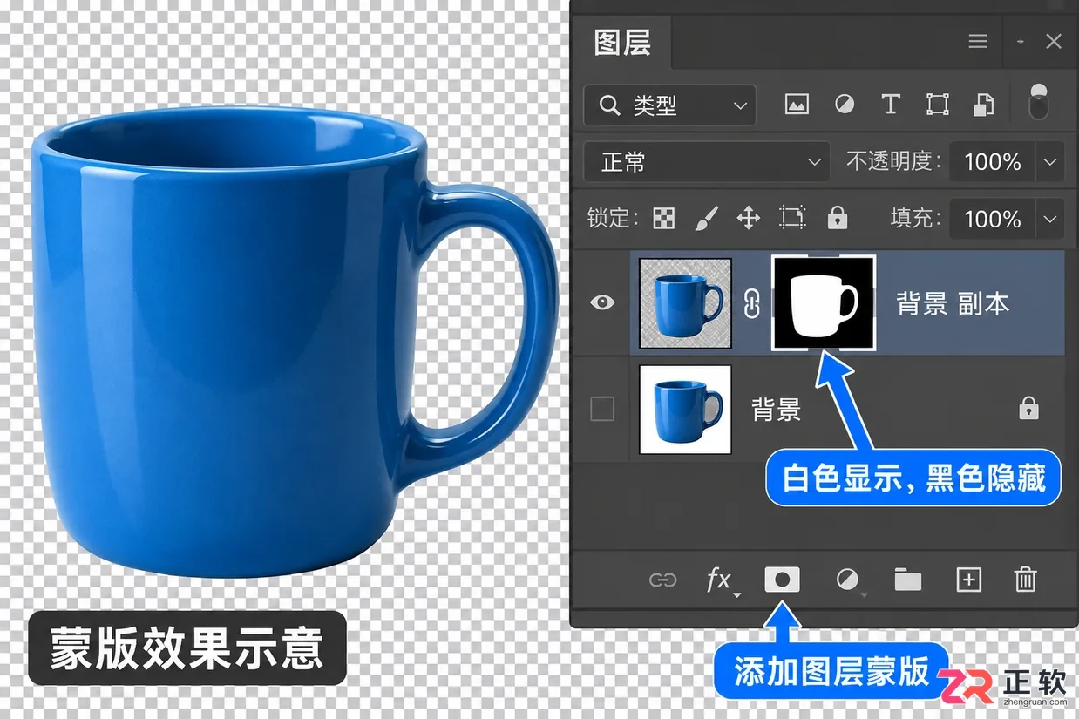Click the link layers icon

(663, 580)
